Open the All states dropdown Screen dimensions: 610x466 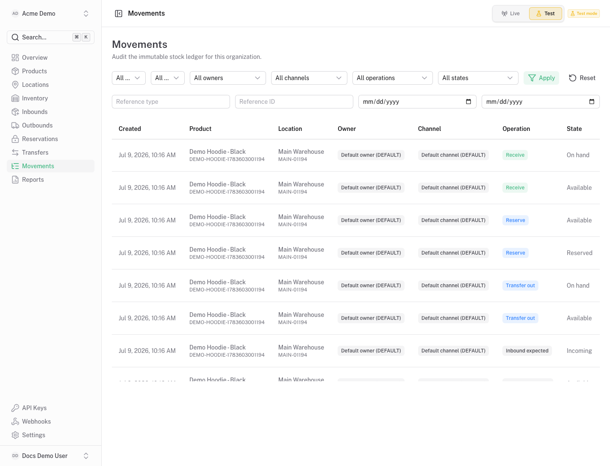point(478,78)
